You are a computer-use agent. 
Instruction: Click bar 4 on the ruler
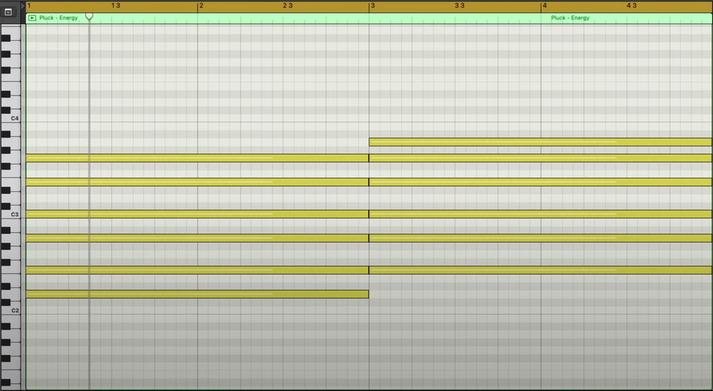coord(544,6)
